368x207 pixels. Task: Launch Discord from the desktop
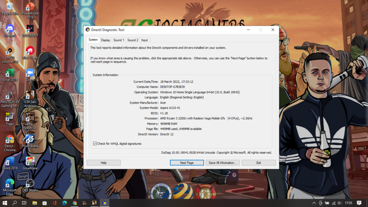(x=10, y=31)
